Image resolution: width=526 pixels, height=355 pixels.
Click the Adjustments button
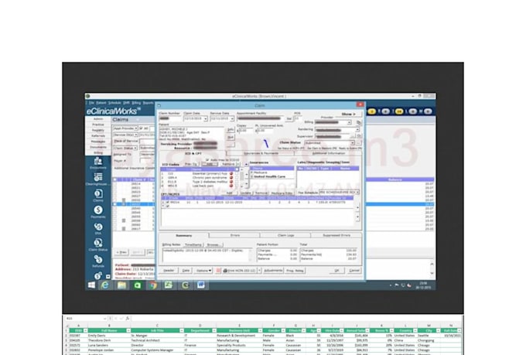click(x=273, y=271)
